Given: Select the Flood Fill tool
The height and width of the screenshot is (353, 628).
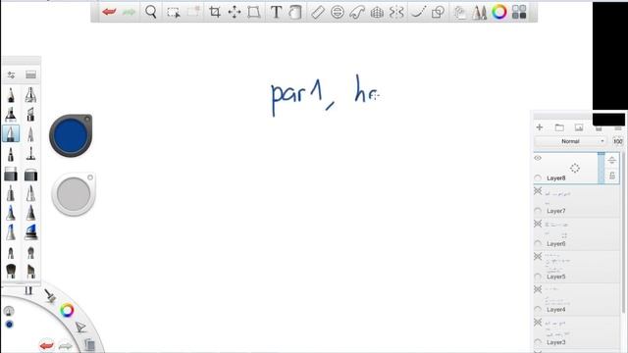Looking at the screenshot, I should [295, 12].
